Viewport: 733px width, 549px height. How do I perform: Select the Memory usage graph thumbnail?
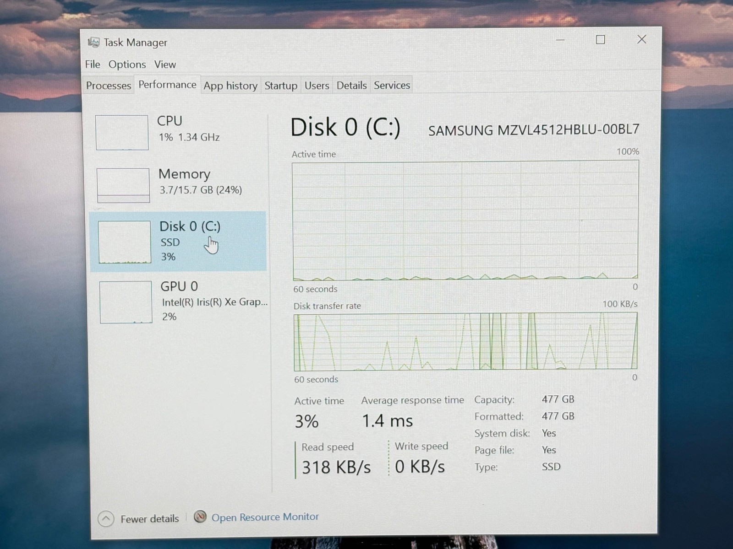123,185
